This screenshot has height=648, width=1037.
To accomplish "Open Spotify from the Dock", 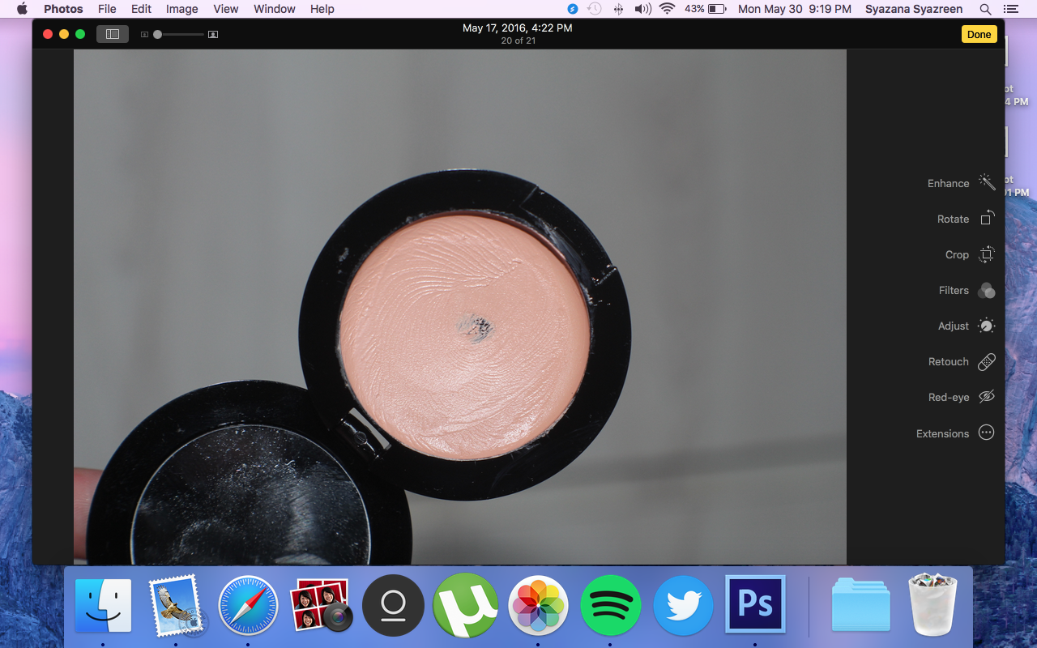I will (x=610, y=606).
